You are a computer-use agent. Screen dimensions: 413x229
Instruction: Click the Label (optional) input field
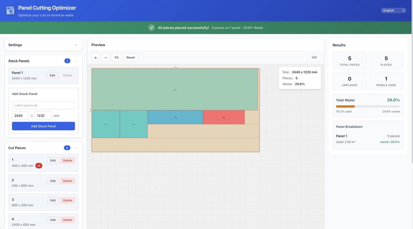coord(43,105)
